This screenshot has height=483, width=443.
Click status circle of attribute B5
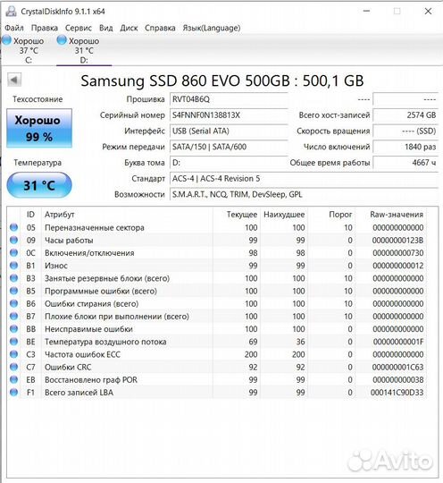point(14,291)
